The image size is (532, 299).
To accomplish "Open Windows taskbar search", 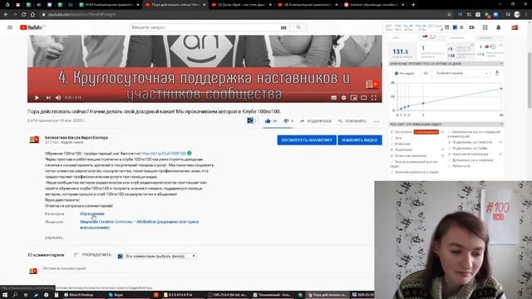I will pyautogui.click(x=15, y=295).
